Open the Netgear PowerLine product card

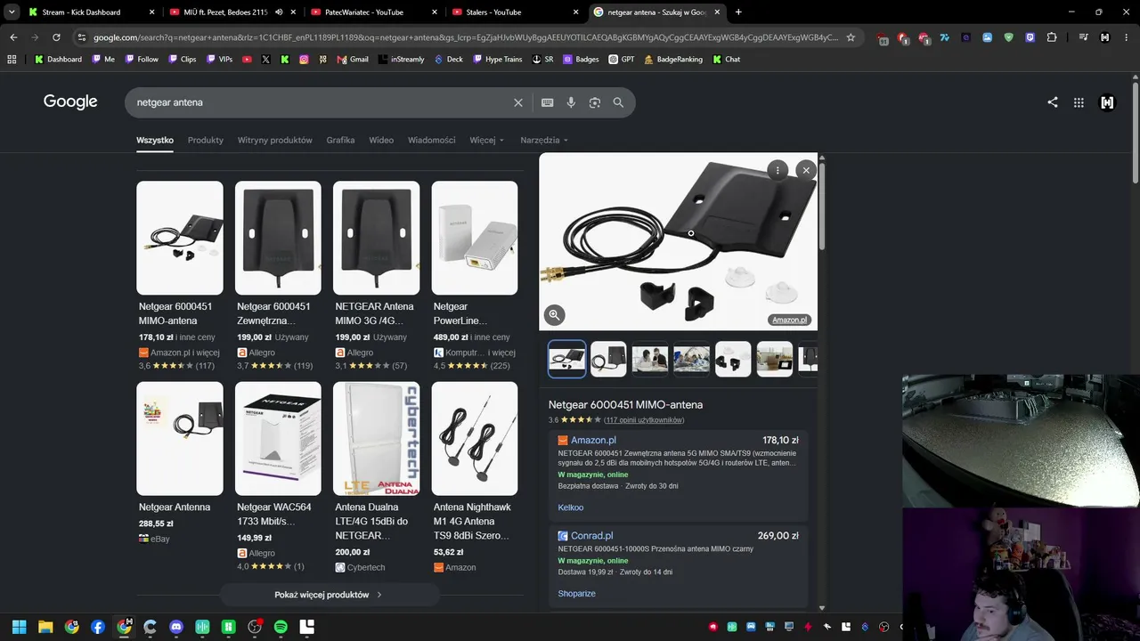475,276
